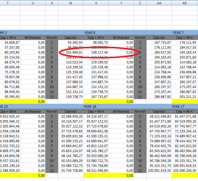Viewport: 198px width, 181px height.
Task: Click the YEAR 7 title cell
Action: coord(178,32)
